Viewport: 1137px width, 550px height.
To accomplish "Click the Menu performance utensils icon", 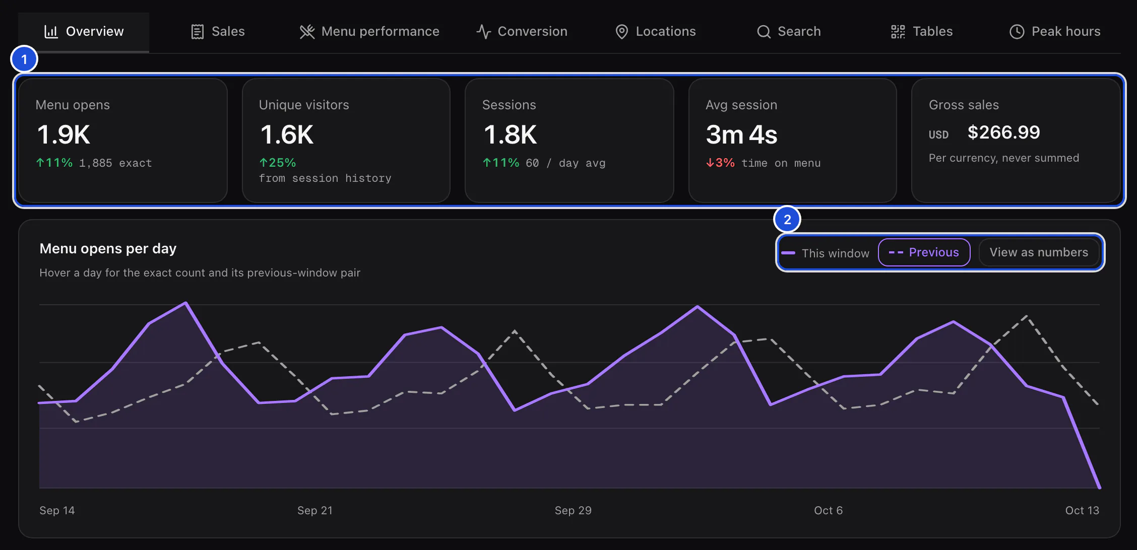I will (307, 32).
